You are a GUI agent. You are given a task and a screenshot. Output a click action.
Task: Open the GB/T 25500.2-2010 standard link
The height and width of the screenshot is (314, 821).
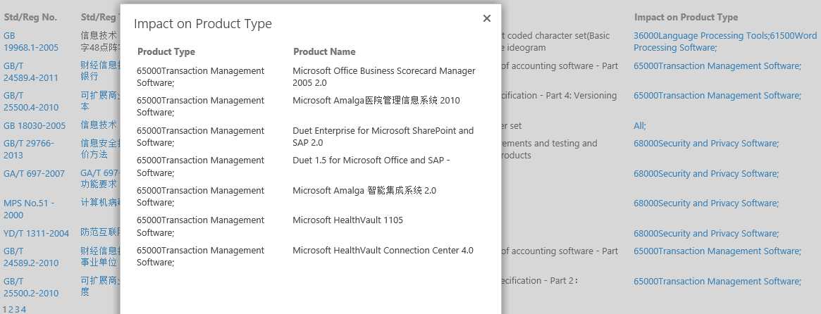tap(31, 287)
